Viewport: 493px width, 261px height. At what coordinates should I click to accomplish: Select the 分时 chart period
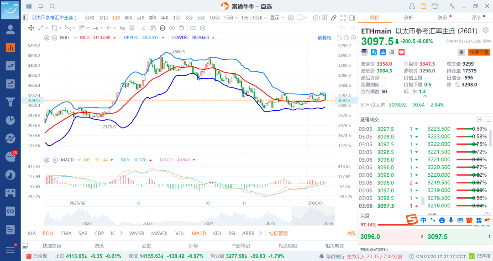pos(89,18)
